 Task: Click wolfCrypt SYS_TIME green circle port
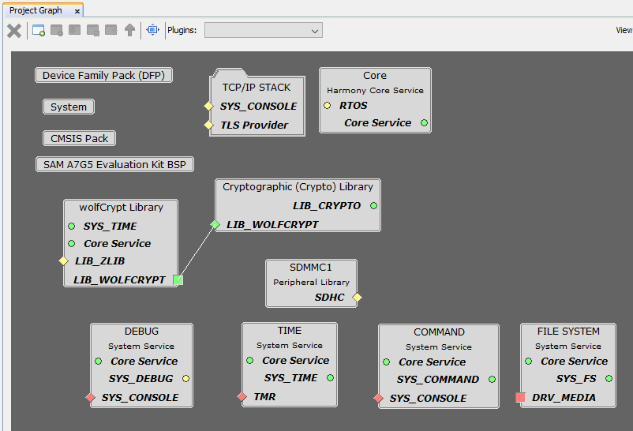coord(72,227)
